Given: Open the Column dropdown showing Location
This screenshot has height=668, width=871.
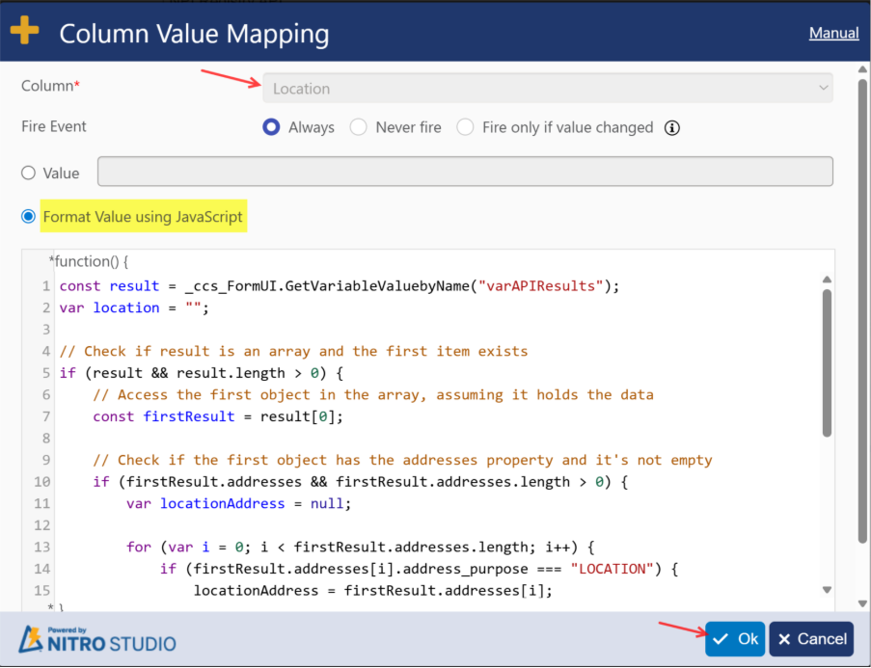Looking at the screenshot, I should point(548,89).
